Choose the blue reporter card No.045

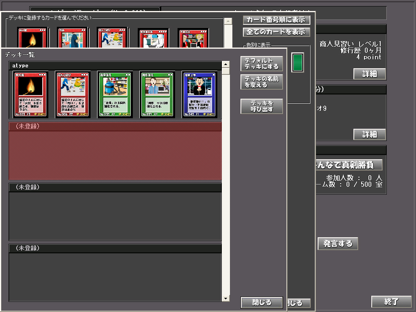(x=199, y=94)
